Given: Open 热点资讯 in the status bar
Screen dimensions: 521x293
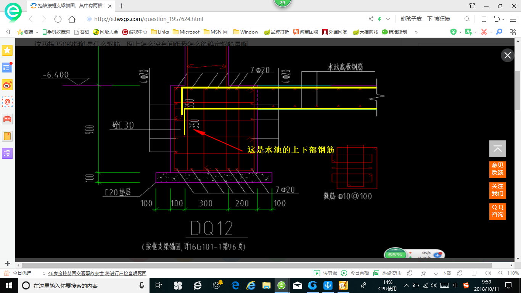Looking at the screenshot, I should [387, 273].
